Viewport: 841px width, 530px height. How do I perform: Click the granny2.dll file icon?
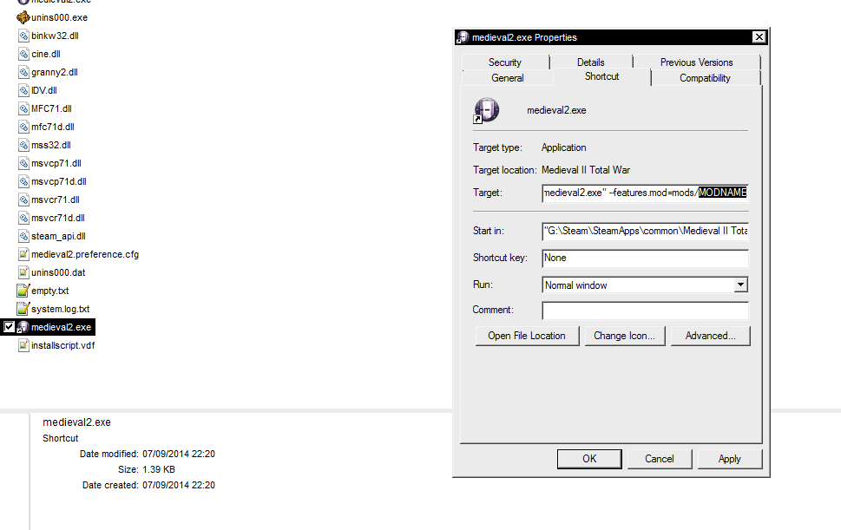23,72
